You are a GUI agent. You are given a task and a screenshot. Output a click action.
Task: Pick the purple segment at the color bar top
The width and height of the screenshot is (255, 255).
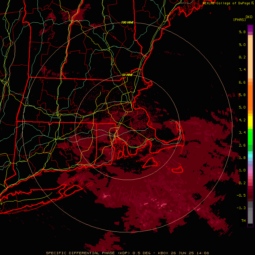point(250,28)
